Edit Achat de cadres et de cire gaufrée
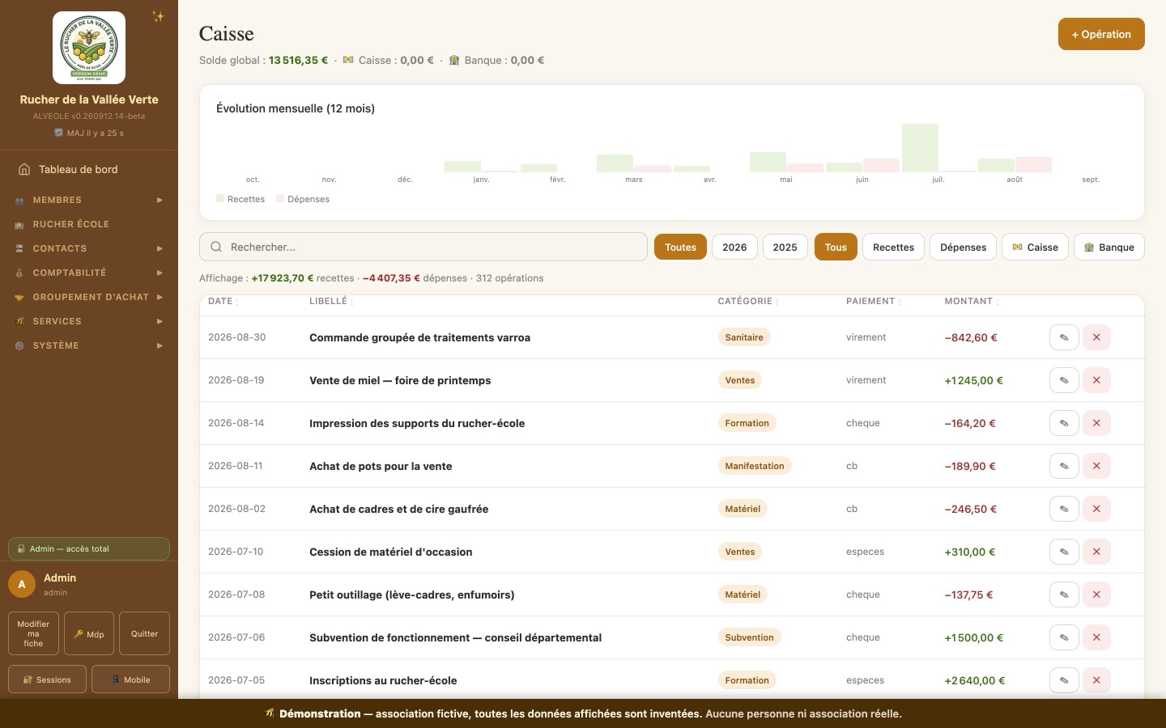Screen dimensions: 1166x728 tap(1064, 509)
